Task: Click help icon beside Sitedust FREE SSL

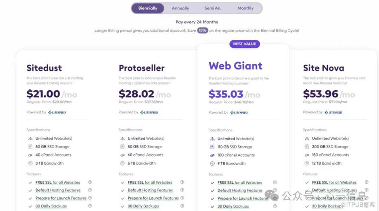Action: (90, 182)
